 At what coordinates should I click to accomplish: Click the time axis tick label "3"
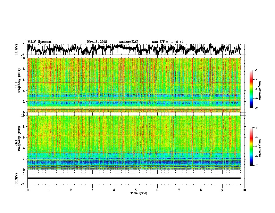tap(92, 190)
